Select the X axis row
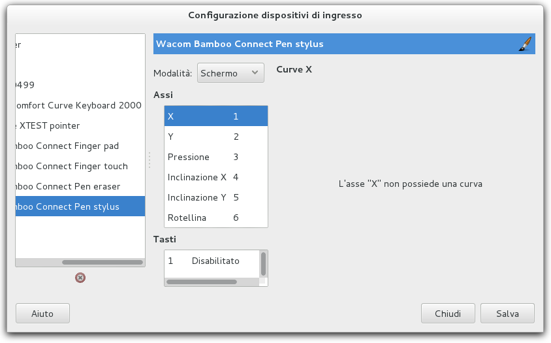The width and height of the screenshot is (551, 343). click(x=216, y=116)
